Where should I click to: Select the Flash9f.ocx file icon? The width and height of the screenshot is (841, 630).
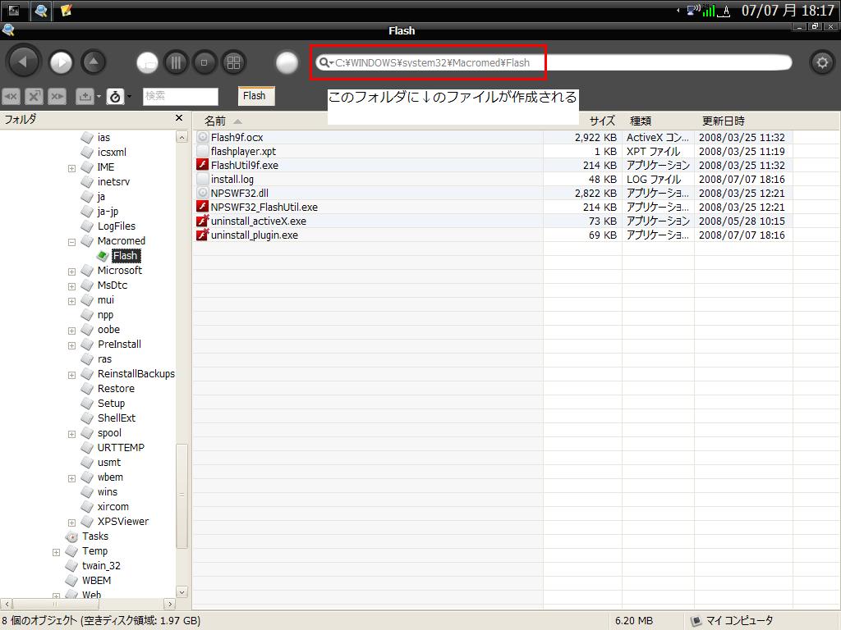coord(202,137)
